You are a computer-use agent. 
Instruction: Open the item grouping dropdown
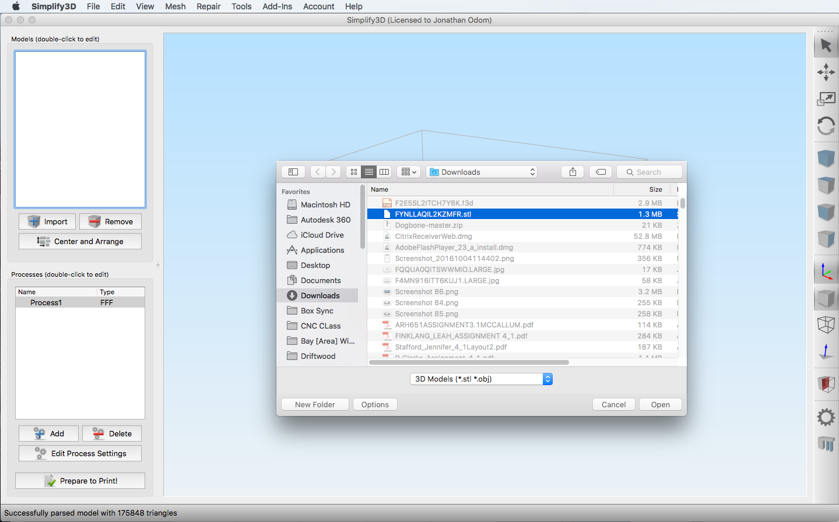point(409,172)
